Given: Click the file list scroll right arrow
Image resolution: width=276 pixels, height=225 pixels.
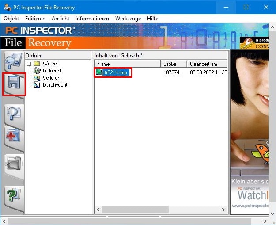Looking at the screenshot, I should click(x=223, y=210).
